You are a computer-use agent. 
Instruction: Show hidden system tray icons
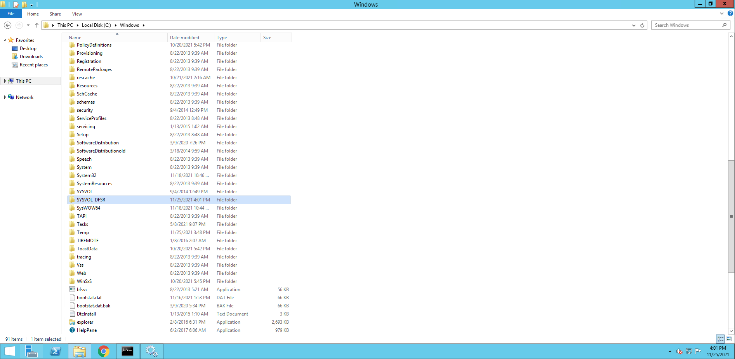coord(670,351)
